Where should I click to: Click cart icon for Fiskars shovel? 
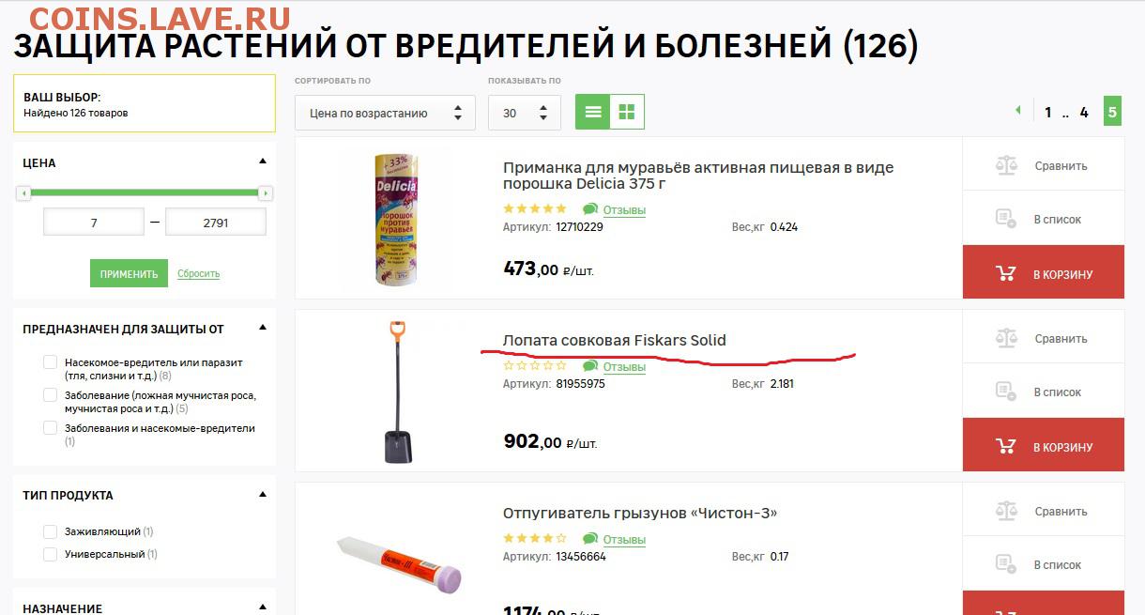click(x=1006, y=447)
